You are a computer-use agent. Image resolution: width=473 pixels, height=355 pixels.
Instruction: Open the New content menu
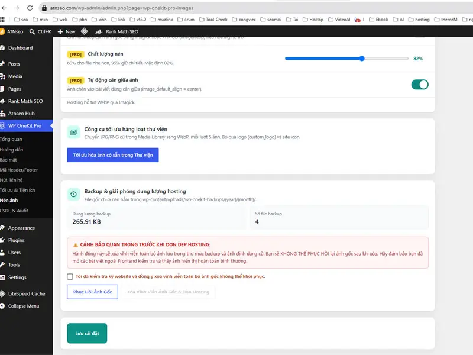[x=66, y=31]
